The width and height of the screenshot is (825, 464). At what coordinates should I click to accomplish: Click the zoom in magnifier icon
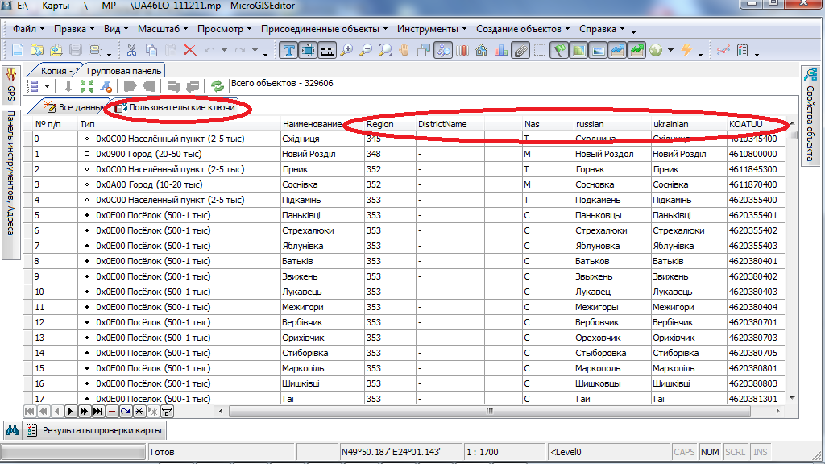pos(347,50)
